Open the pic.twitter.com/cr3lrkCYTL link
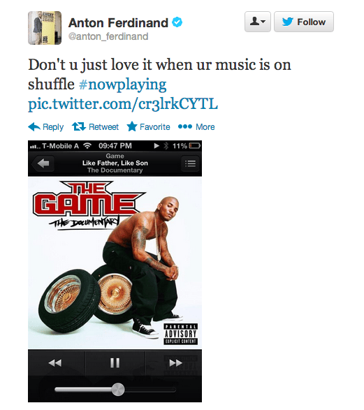The height and width of the screenshot is (410, 364). (123, 104)
